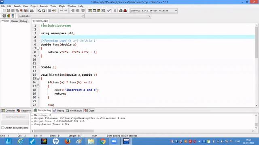Open the Compiler bottom tab
The width and height of the screenshot is (259, 145).
pyautogui.click(x=8, y=110)
